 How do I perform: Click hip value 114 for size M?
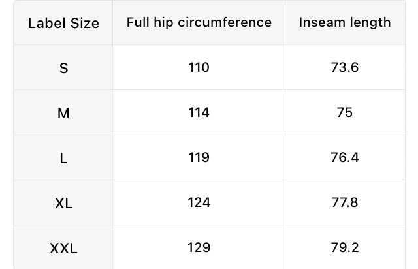point(199,112)
